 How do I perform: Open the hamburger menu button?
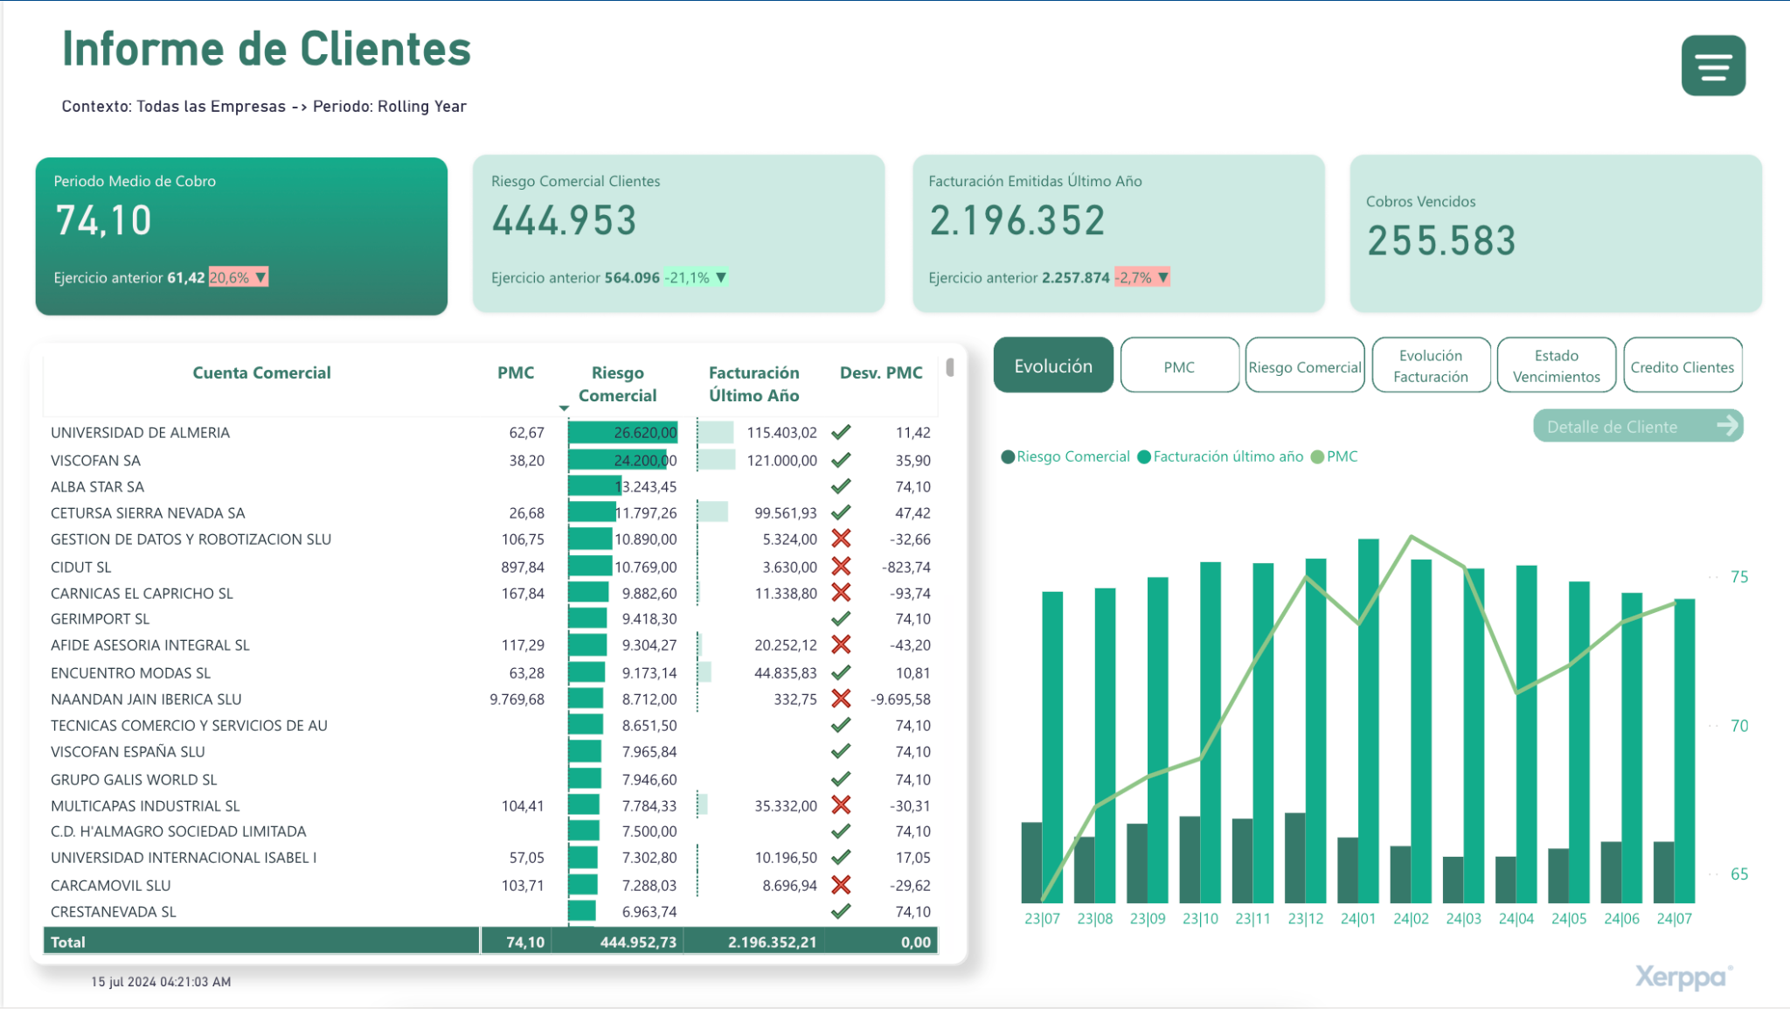[x=1713, y=66]
